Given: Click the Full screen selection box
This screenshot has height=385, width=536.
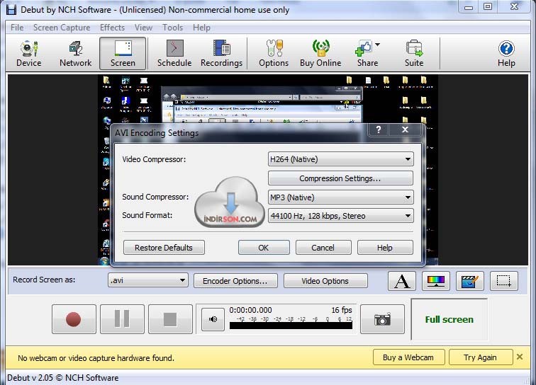Looking at the screenshot, I should pyautogui.click(x=450, y=319).
